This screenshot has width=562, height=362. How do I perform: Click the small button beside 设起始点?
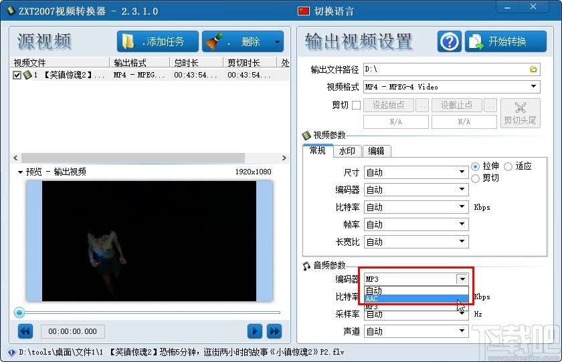pyautogui.click(x=423, y=105)
